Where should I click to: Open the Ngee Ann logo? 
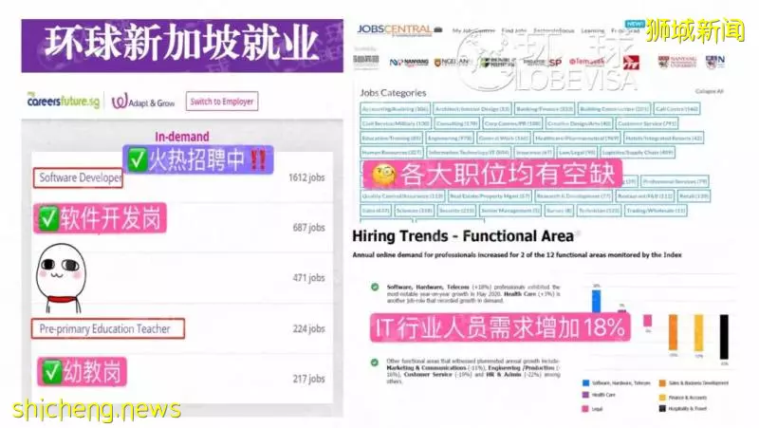point(453,62)
